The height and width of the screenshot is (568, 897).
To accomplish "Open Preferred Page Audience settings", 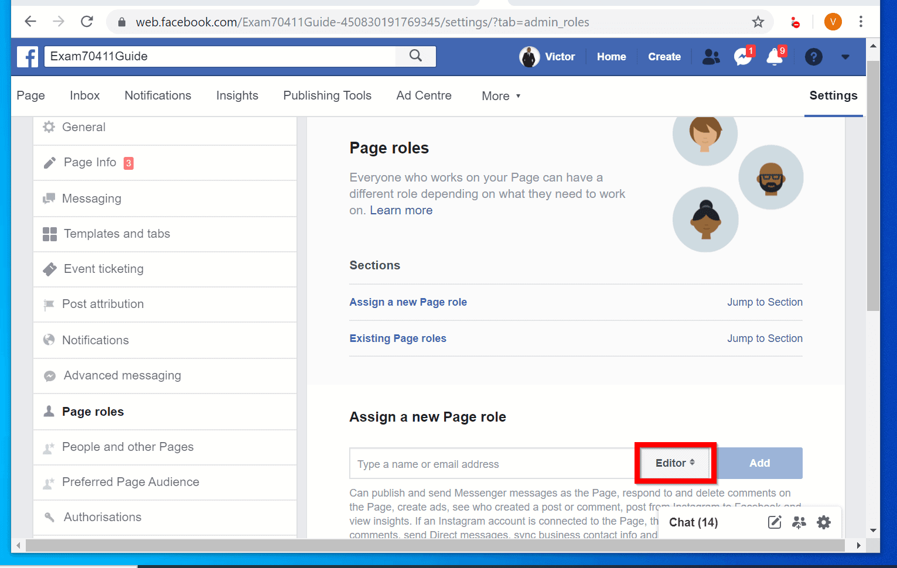I will click(x=165, y=483).
